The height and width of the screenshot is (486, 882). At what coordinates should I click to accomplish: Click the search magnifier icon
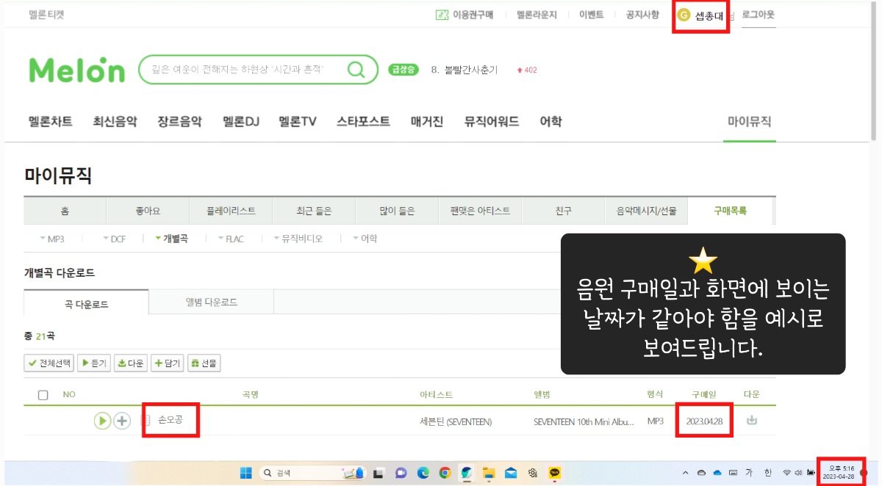click(x=356, y=70)
